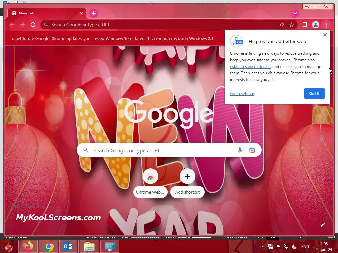This screenshot has height=253, width=338.
Task: Open File Explorer from the taskbar
Action: (89, 246)
